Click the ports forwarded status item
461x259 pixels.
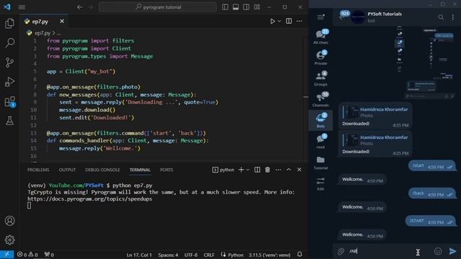pos(49,255)
